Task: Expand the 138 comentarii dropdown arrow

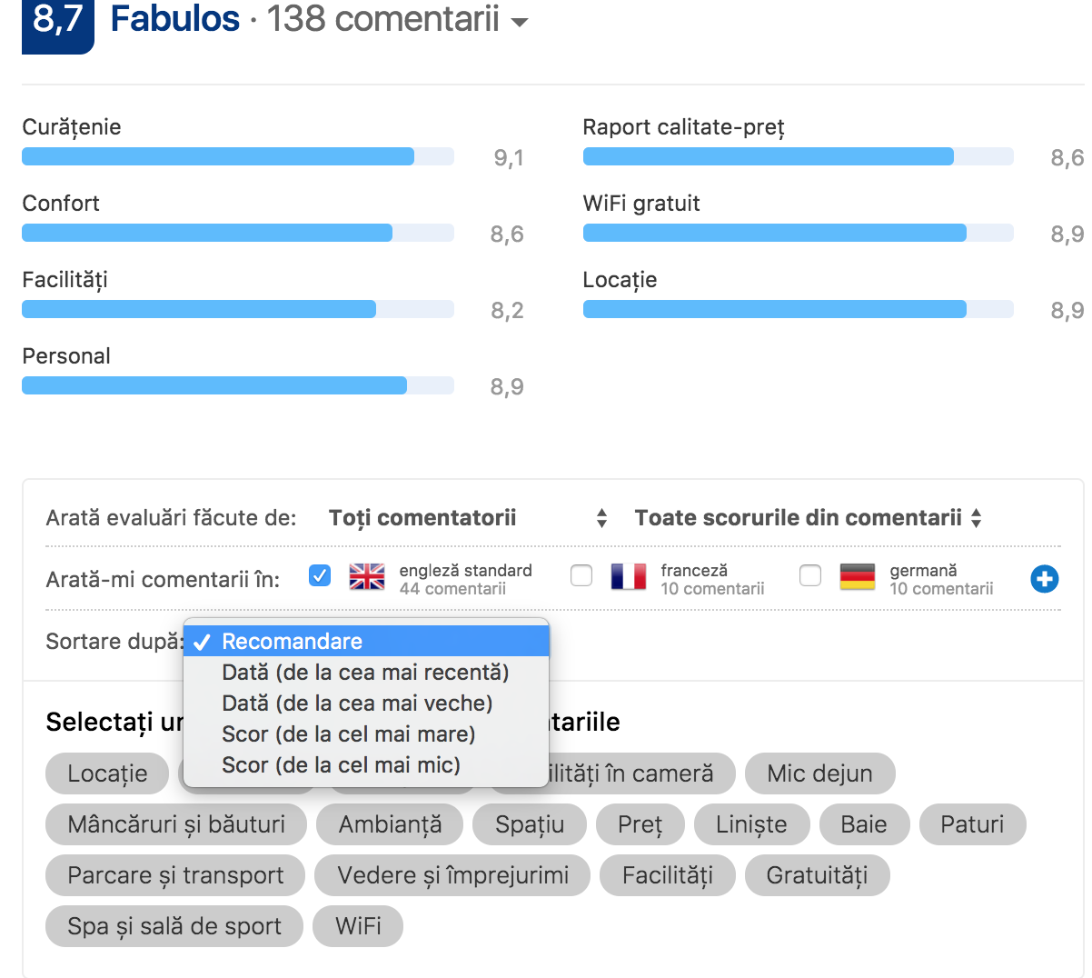Action: click(520, 23)
